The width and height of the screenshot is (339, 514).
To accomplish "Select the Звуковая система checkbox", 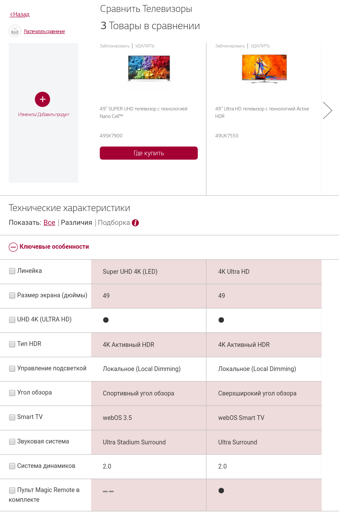I will (x=12, y=442).
